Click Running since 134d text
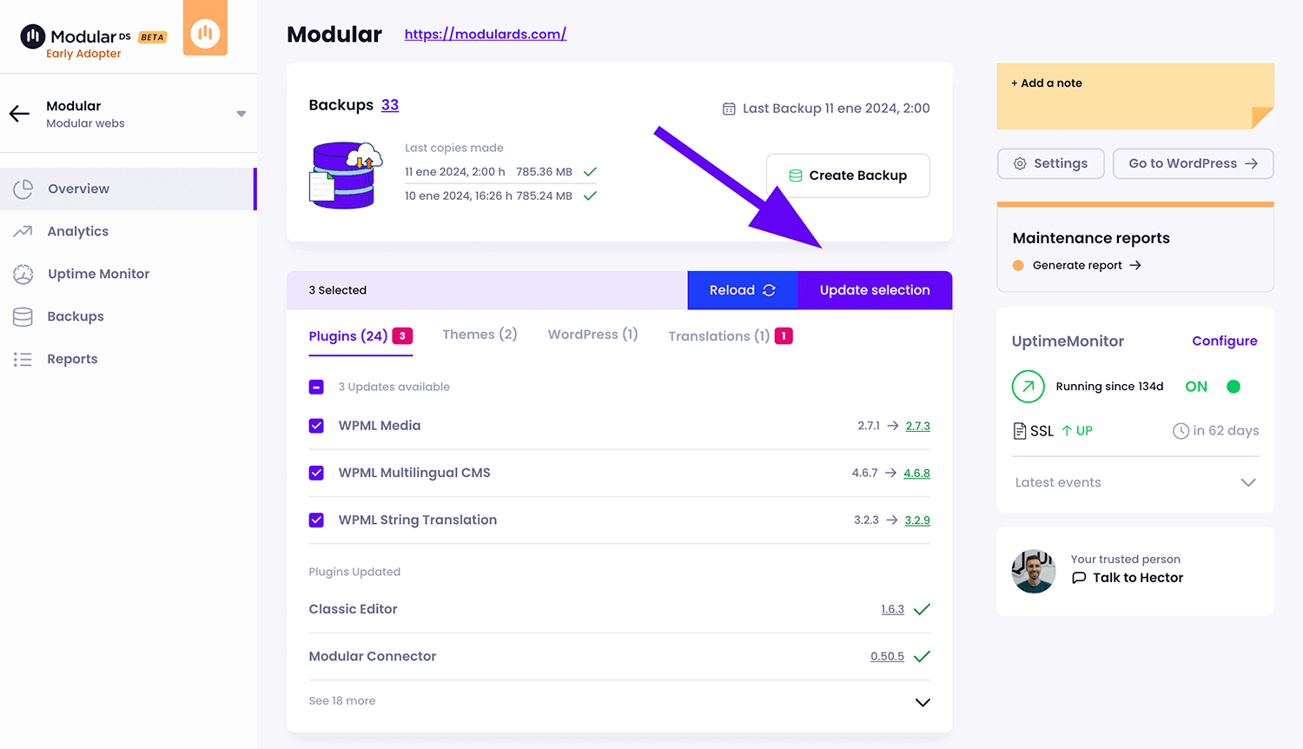 (1109, 387)
